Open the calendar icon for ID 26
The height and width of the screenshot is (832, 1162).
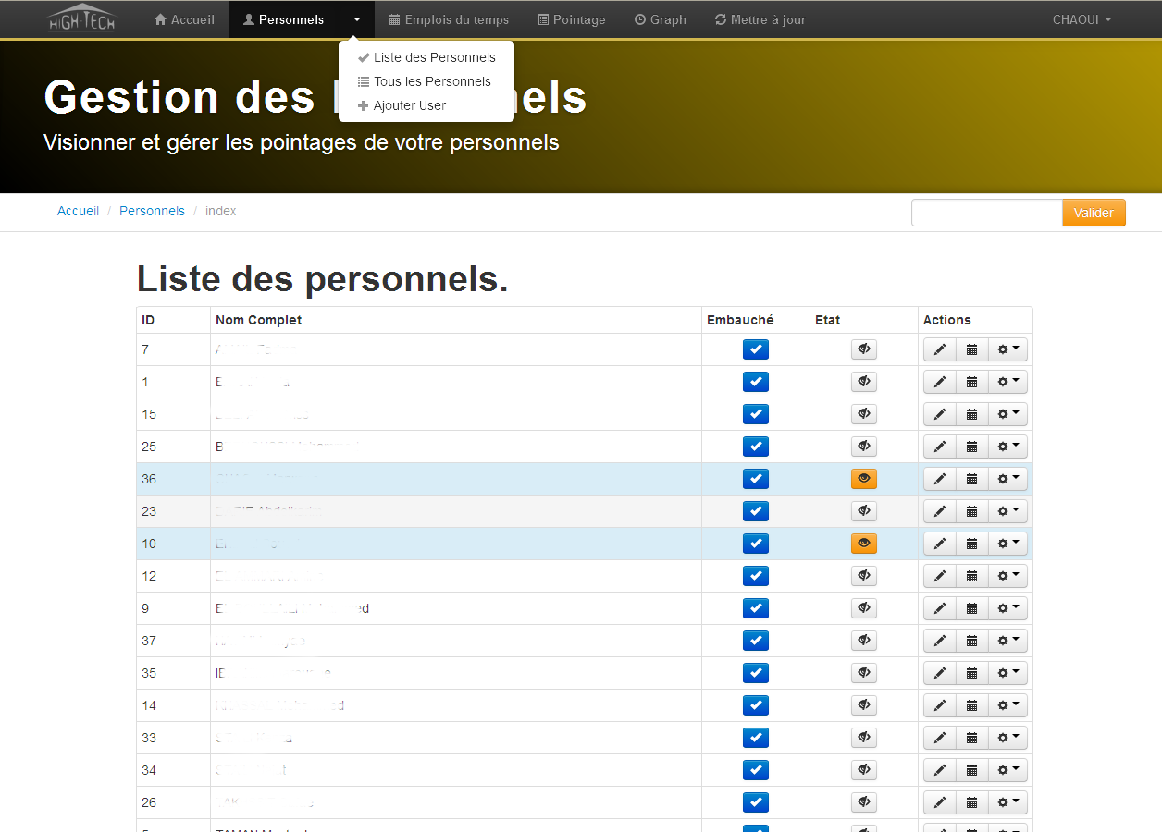971,802
